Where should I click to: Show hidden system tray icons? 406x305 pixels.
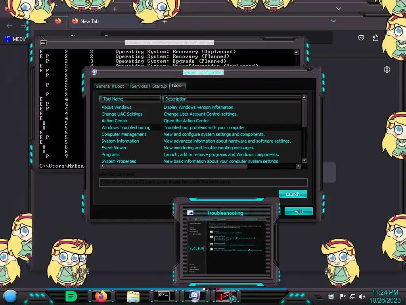coord(318,297)
